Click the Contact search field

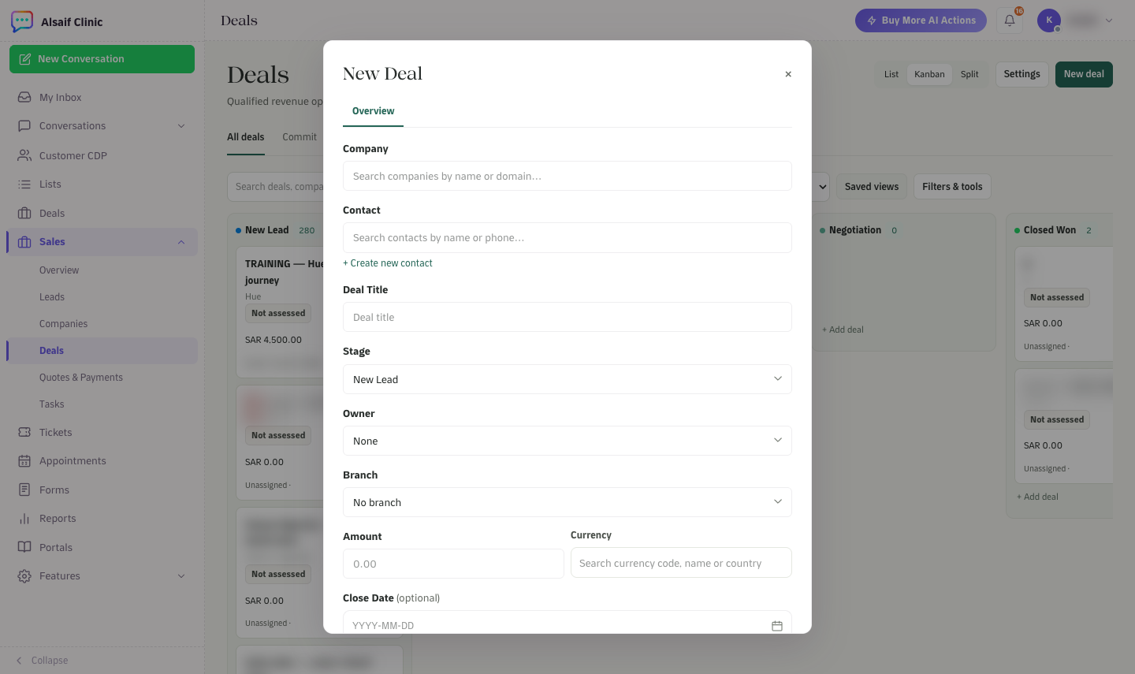pos(567,237)
